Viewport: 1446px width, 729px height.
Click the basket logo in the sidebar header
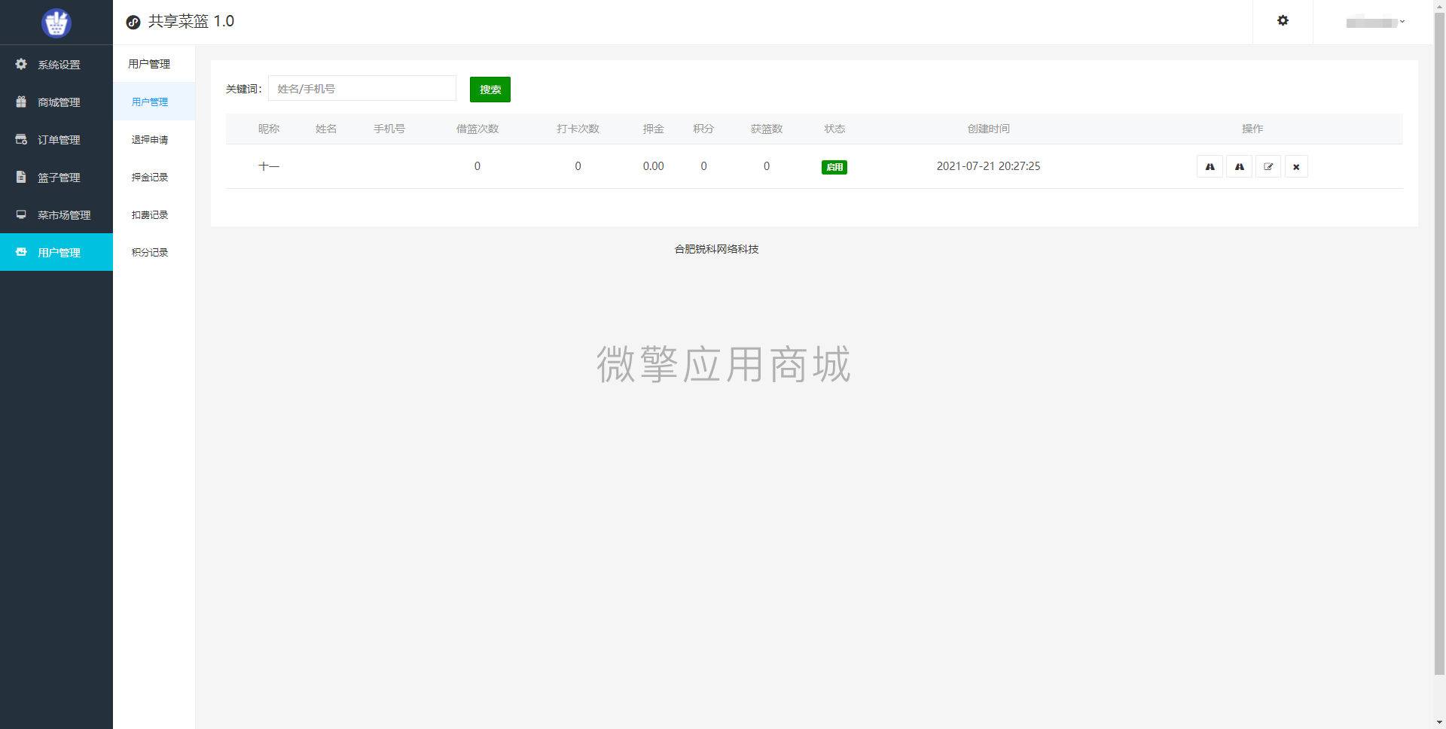pos(56,23)
